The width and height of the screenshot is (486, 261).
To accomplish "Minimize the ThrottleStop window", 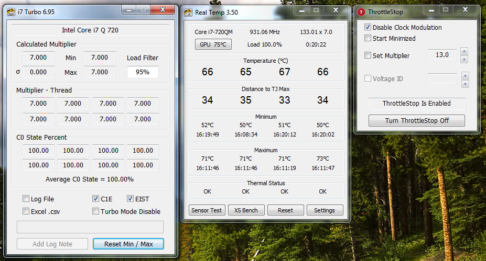I will (431, 9).
